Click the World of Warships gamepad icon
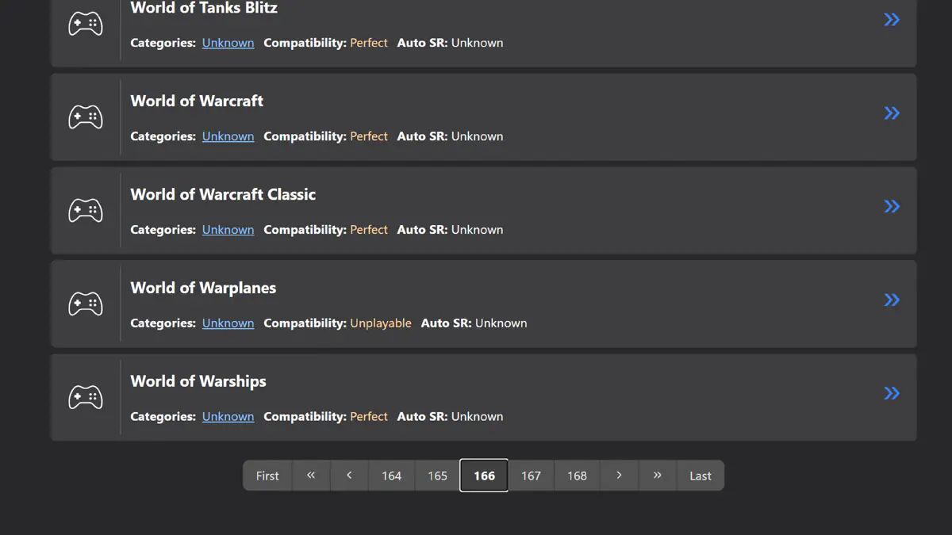Screen dimensions: 952x535 coord(85,397)
